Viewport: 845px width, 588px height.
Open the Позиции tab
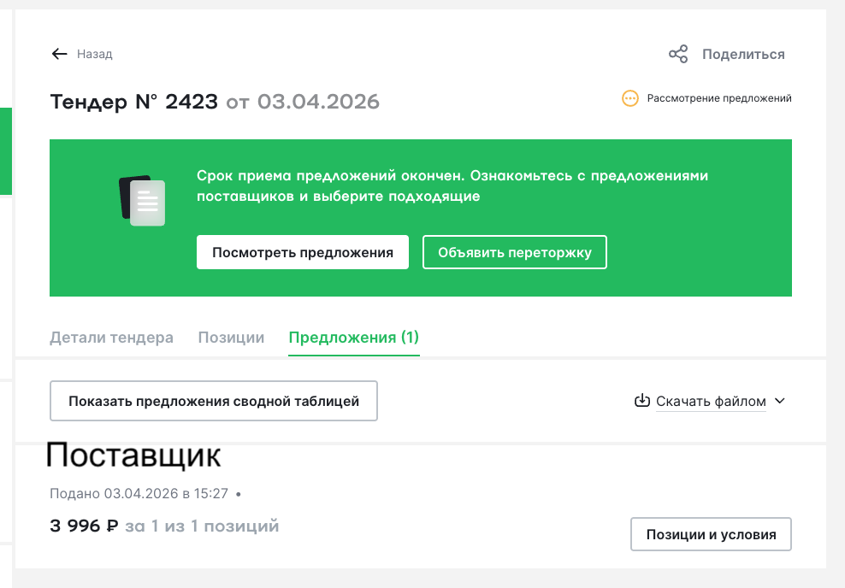tap(231, 338)
